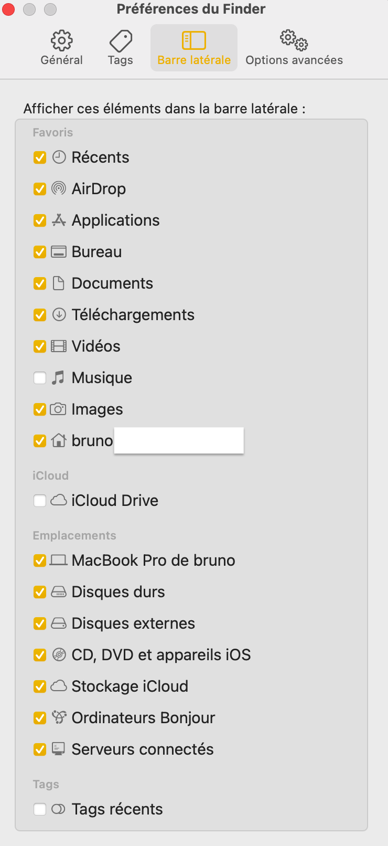Open the Tags preferences tab

click(121, 48)
